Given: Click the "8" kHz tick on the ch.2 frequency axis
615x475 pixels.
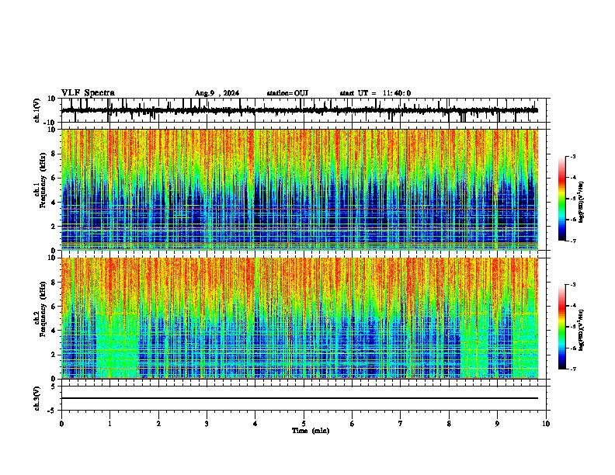Looking at the screenshot, I should click(54, 283).
